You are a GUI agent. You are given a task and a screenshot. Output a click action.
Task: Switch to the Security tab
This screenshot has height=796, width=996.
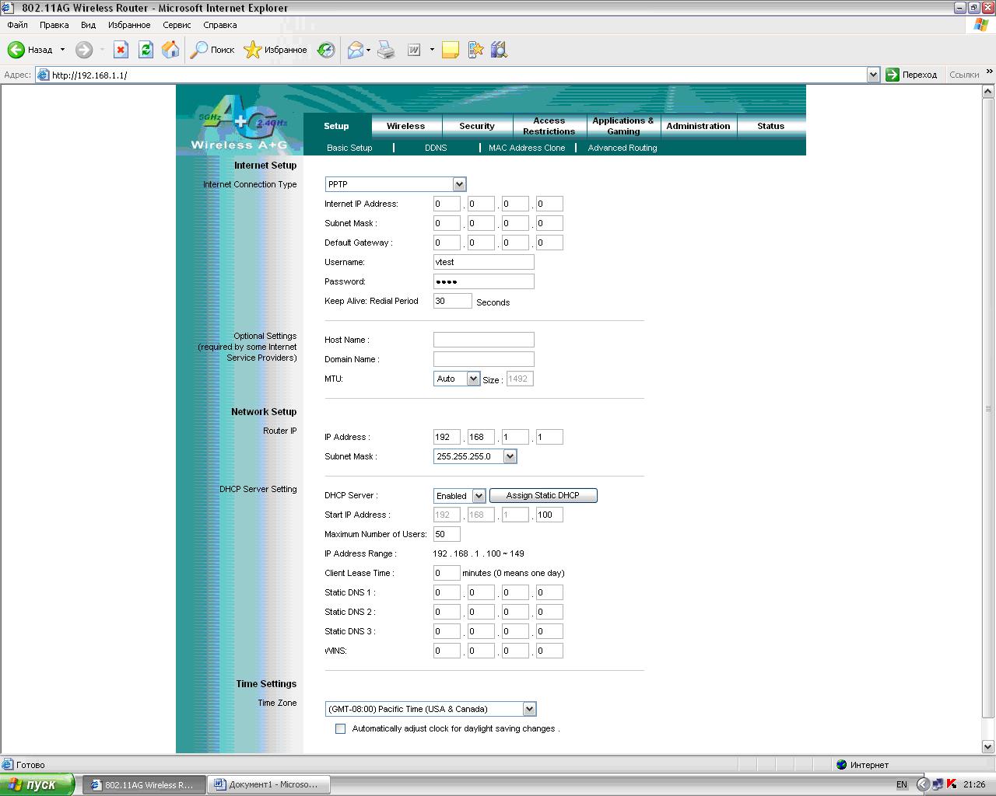click(x=477, y=126)
